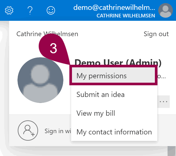The height and width of the screenshot is (156, 176).
Task: Click the Cathrine Wilhelmsen label in panel
Action: pyautogui.click(x=47, y=34)
